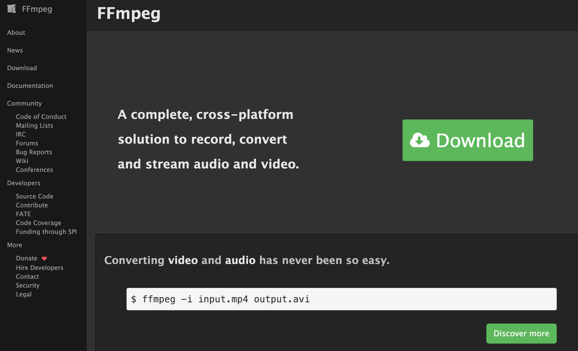The height and width of the screenshot is (351, 578).
Task: Open Funding through SPI link
Action: click(46, 232)
